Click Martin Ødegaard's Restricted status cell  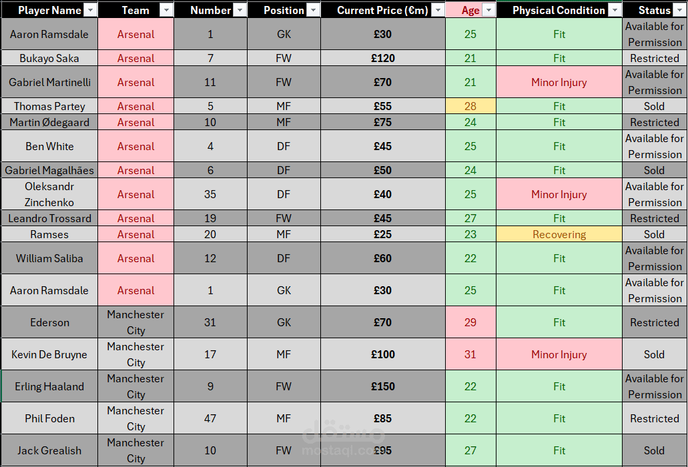[655, 122]
